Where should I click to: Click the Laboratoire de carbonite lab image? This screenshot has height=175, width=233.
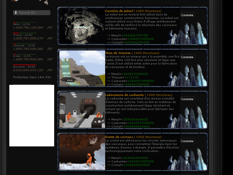click(82, 110)
